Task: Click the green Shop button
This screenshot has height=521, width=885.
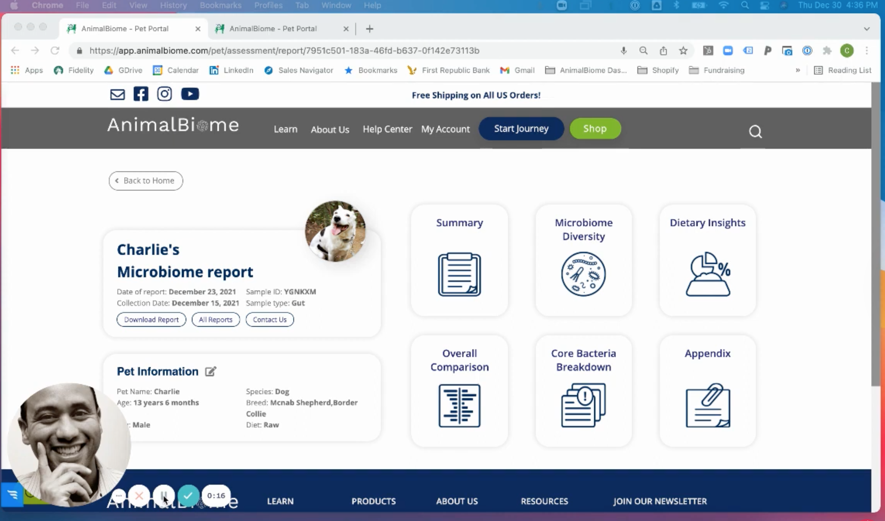Action: coord(595,129)
